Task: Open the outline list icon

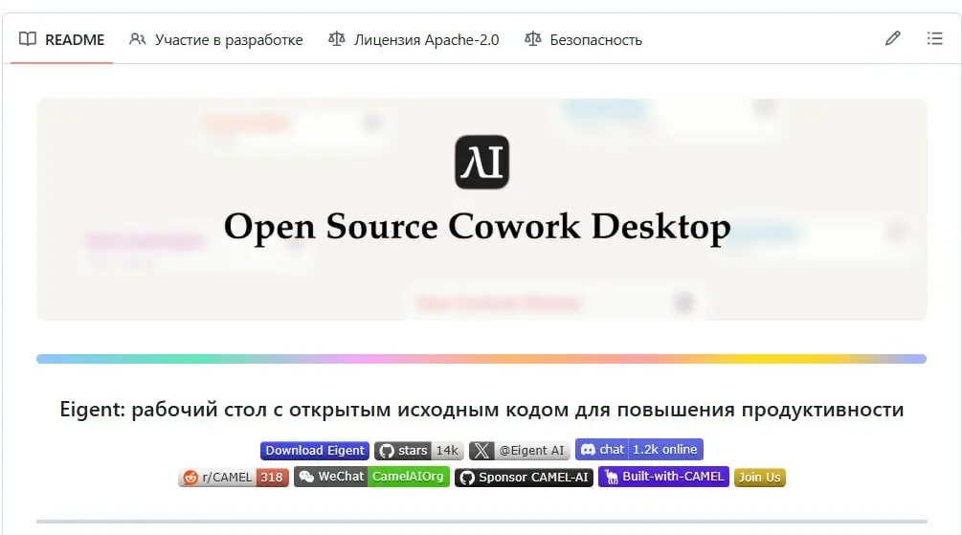Action: (x=934, y=38)
